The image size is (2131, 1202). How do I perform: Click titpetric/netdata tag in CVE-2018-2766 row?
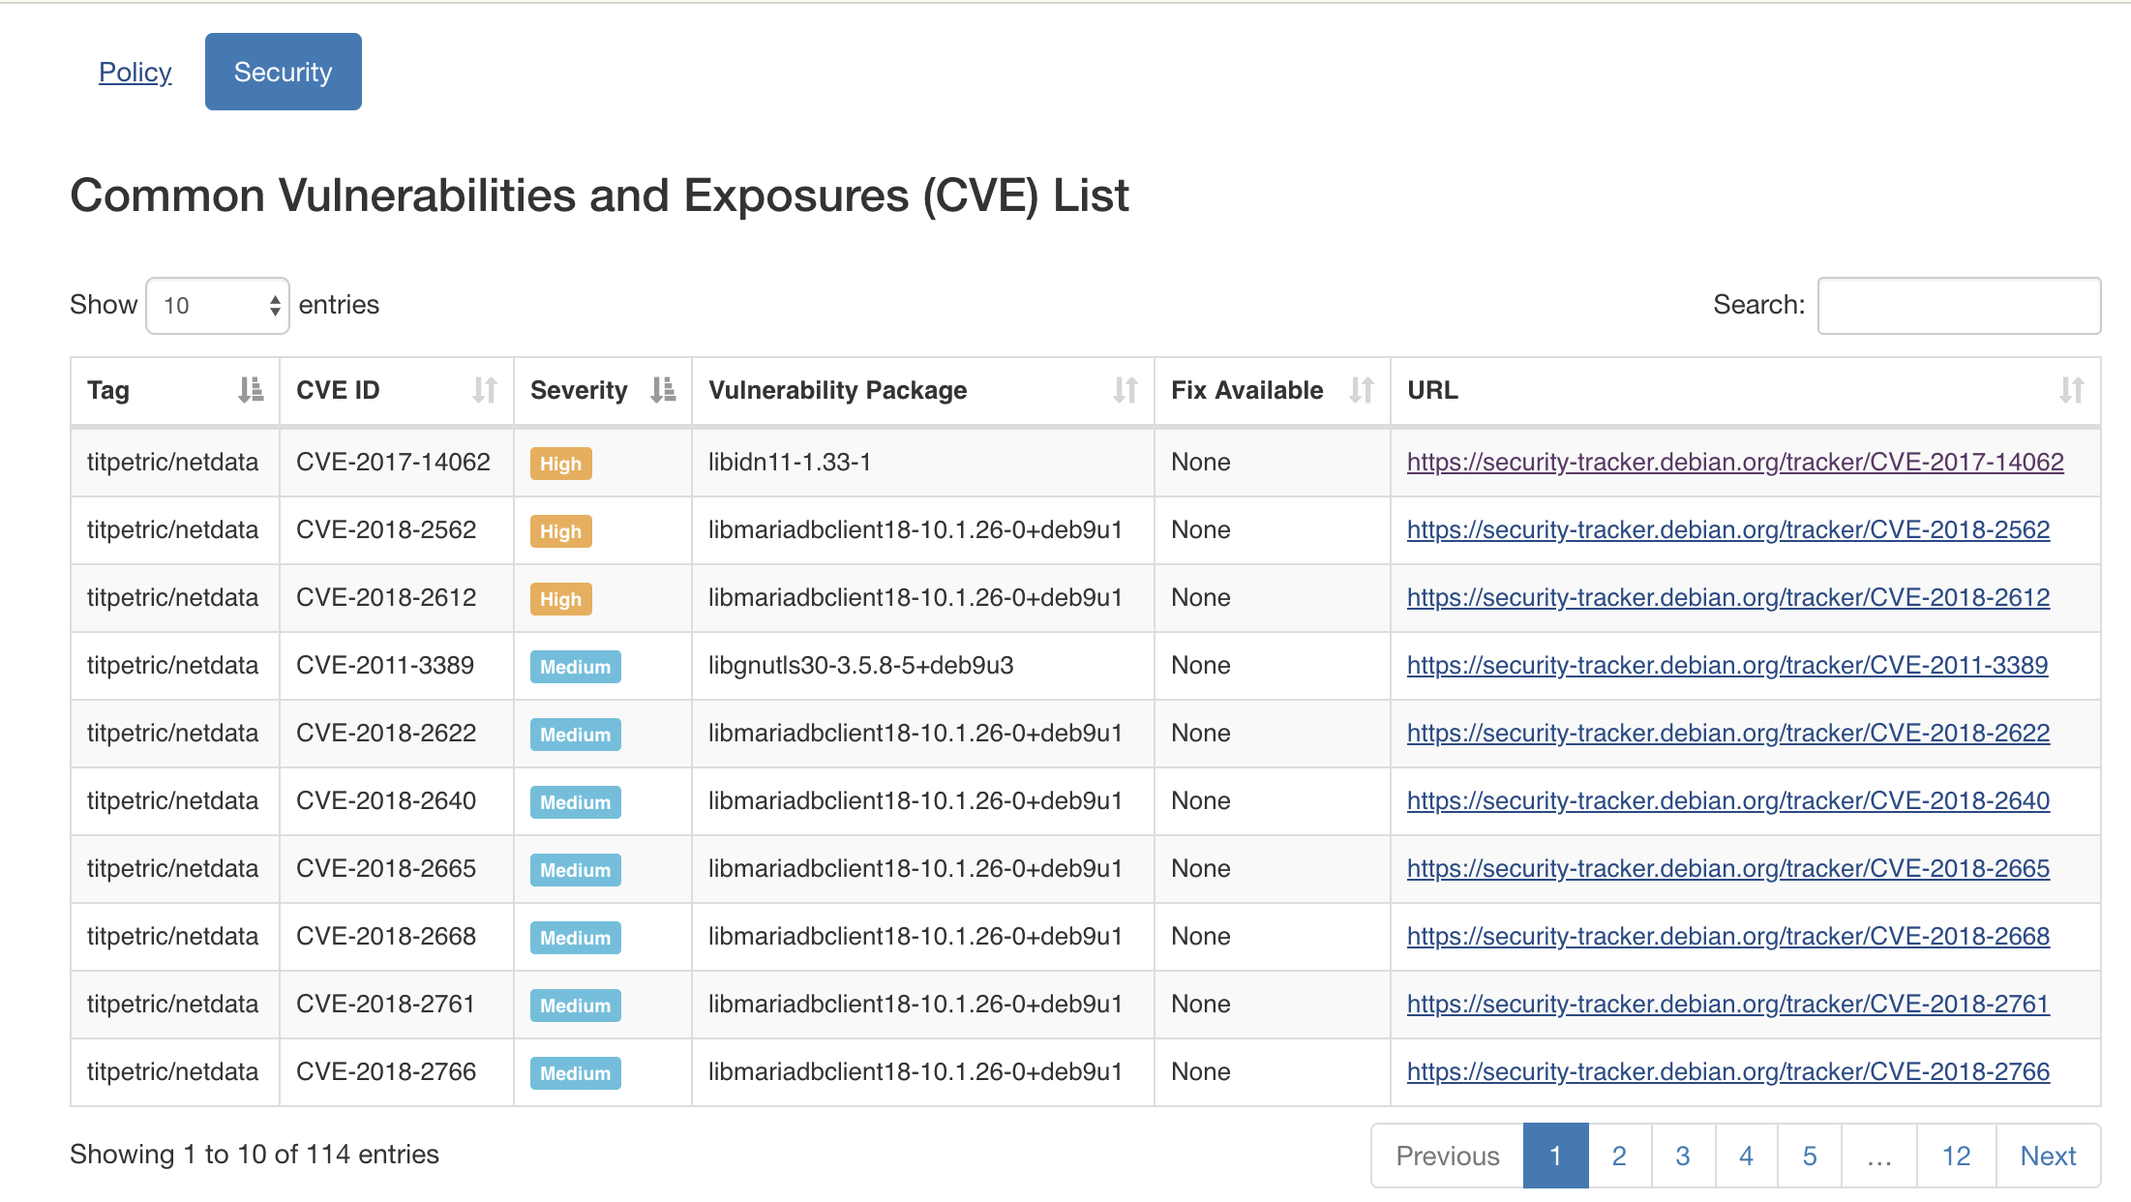173,1072
